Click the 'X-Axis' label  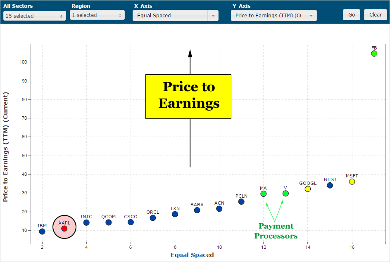(x=143, y=6)
